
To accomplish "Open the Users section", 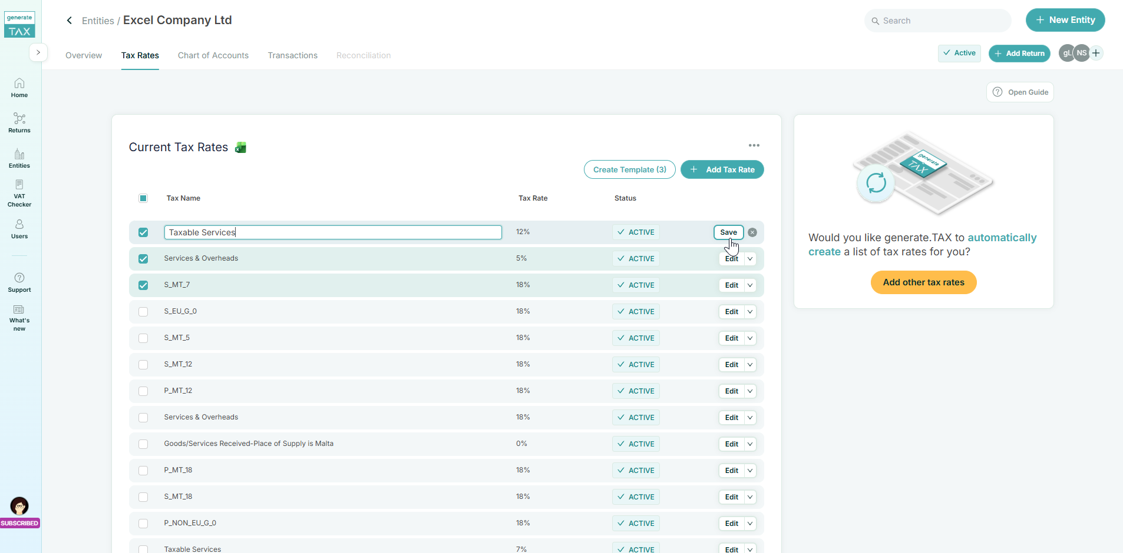I will (x=19, y=229).
